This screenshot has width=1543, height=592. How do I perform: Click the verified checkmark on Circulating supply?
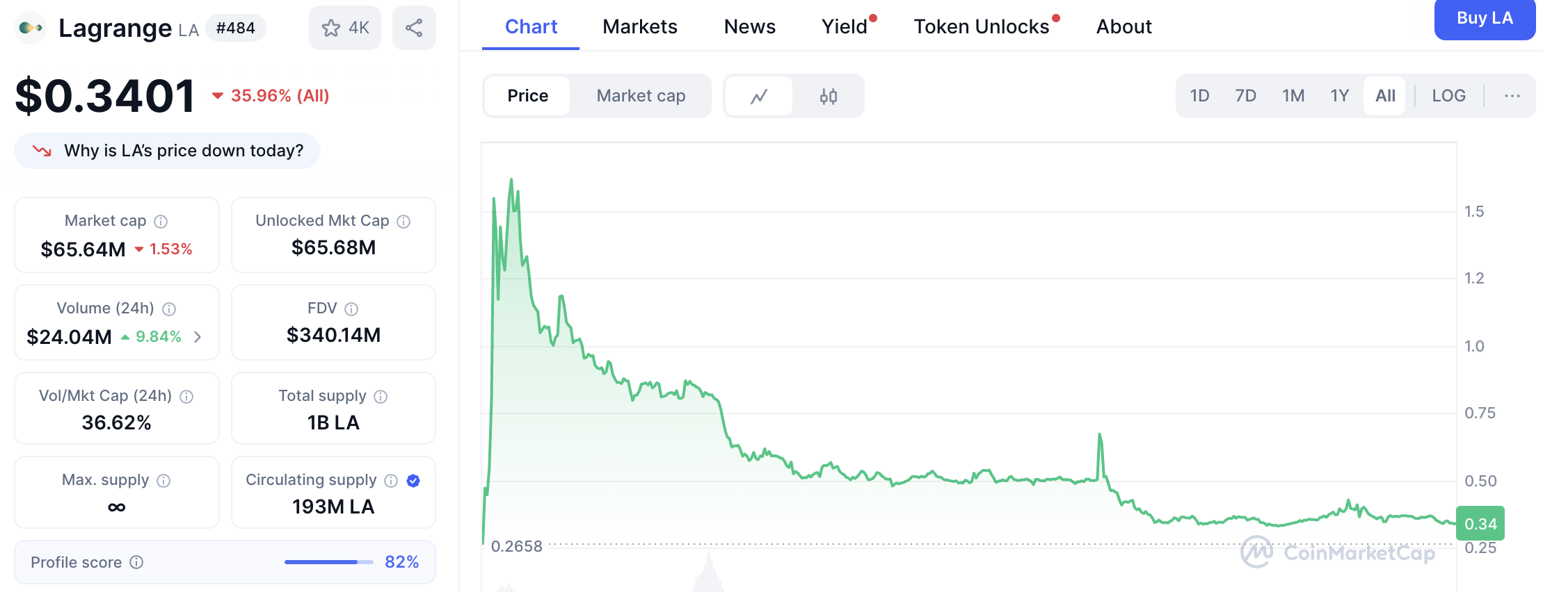413,480
